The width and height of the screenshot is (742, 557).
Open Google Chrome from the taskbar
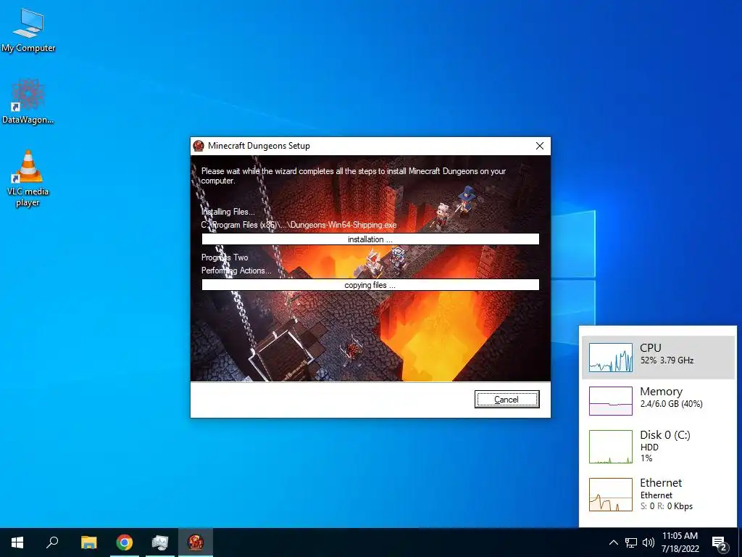click(125, 542)
